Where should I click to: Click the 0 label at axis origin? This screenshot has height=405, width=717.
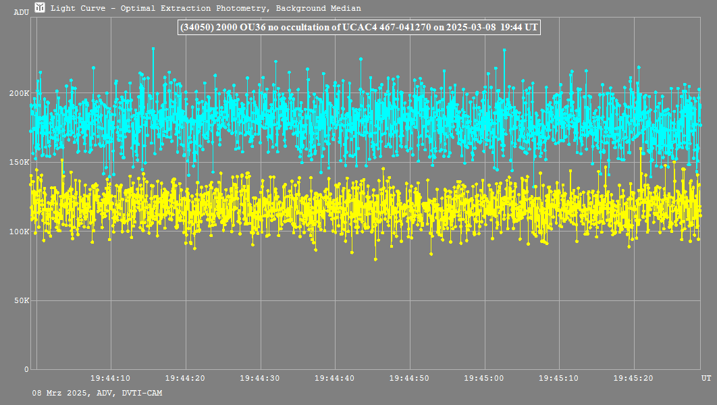coord(26,369)
